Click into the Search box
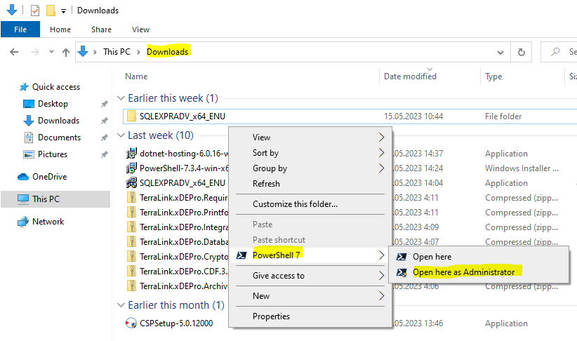 click(559, 52)
